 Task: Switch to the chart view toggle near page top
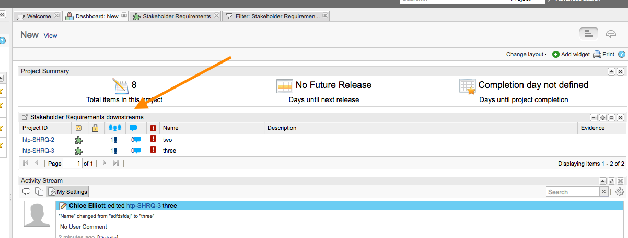pyautogui.click(x=588, y=33)
